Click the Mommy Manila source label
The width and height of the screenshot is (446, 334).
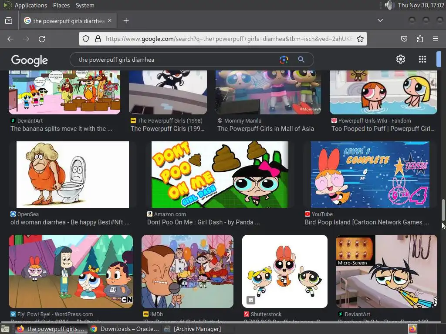coord(243,121)
